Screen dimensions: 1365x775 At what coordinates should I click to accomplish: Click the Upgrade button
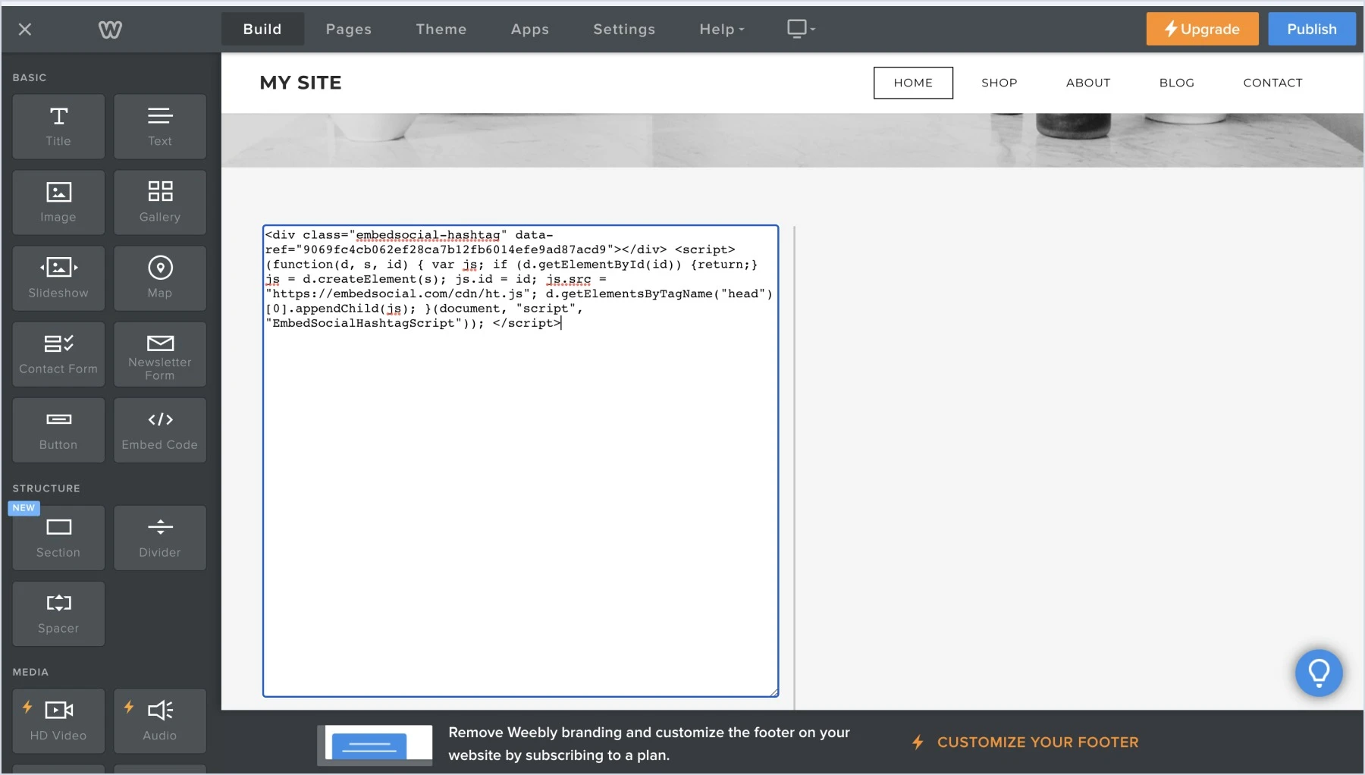tap(1202, 29)
